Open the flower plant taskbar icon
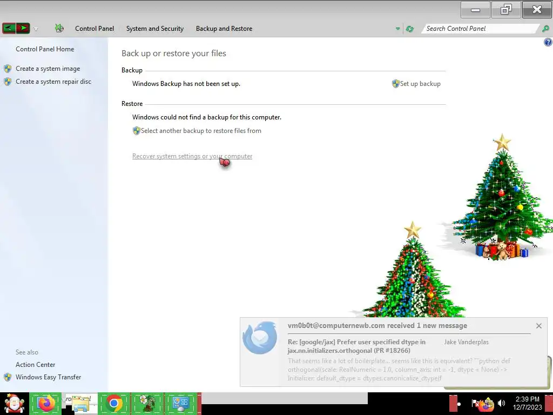 (147, 403)
